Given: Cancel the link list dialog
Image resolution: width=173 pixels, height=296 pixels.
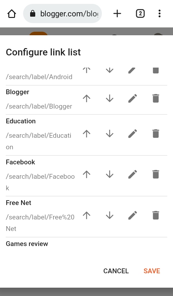Looking at the screenshot, I should (x=116, y=271).
